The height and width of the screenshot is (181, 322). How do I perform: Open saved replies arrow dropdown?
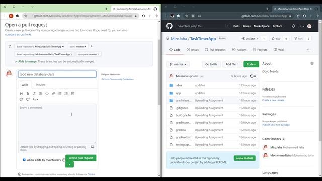[35, 99]
